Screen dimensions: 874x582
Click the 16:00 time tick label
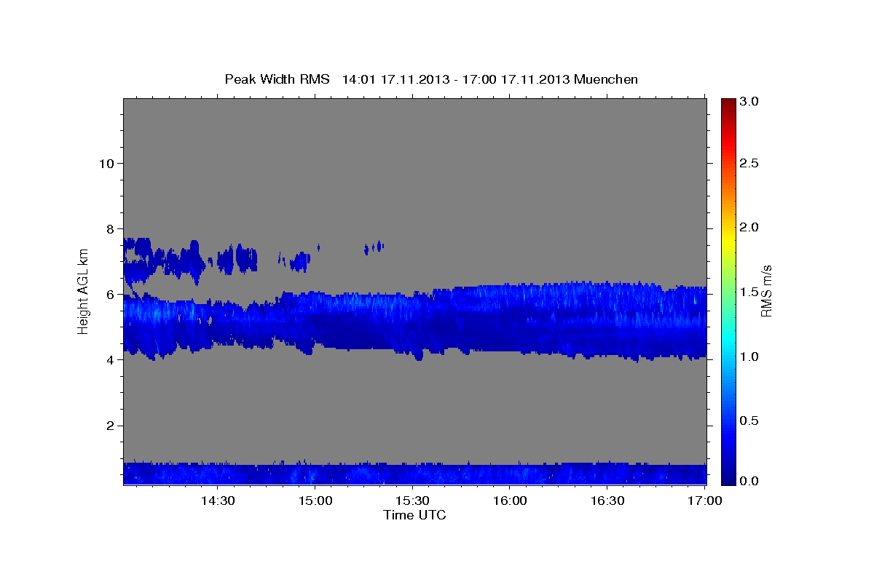[x=511, y=501]
